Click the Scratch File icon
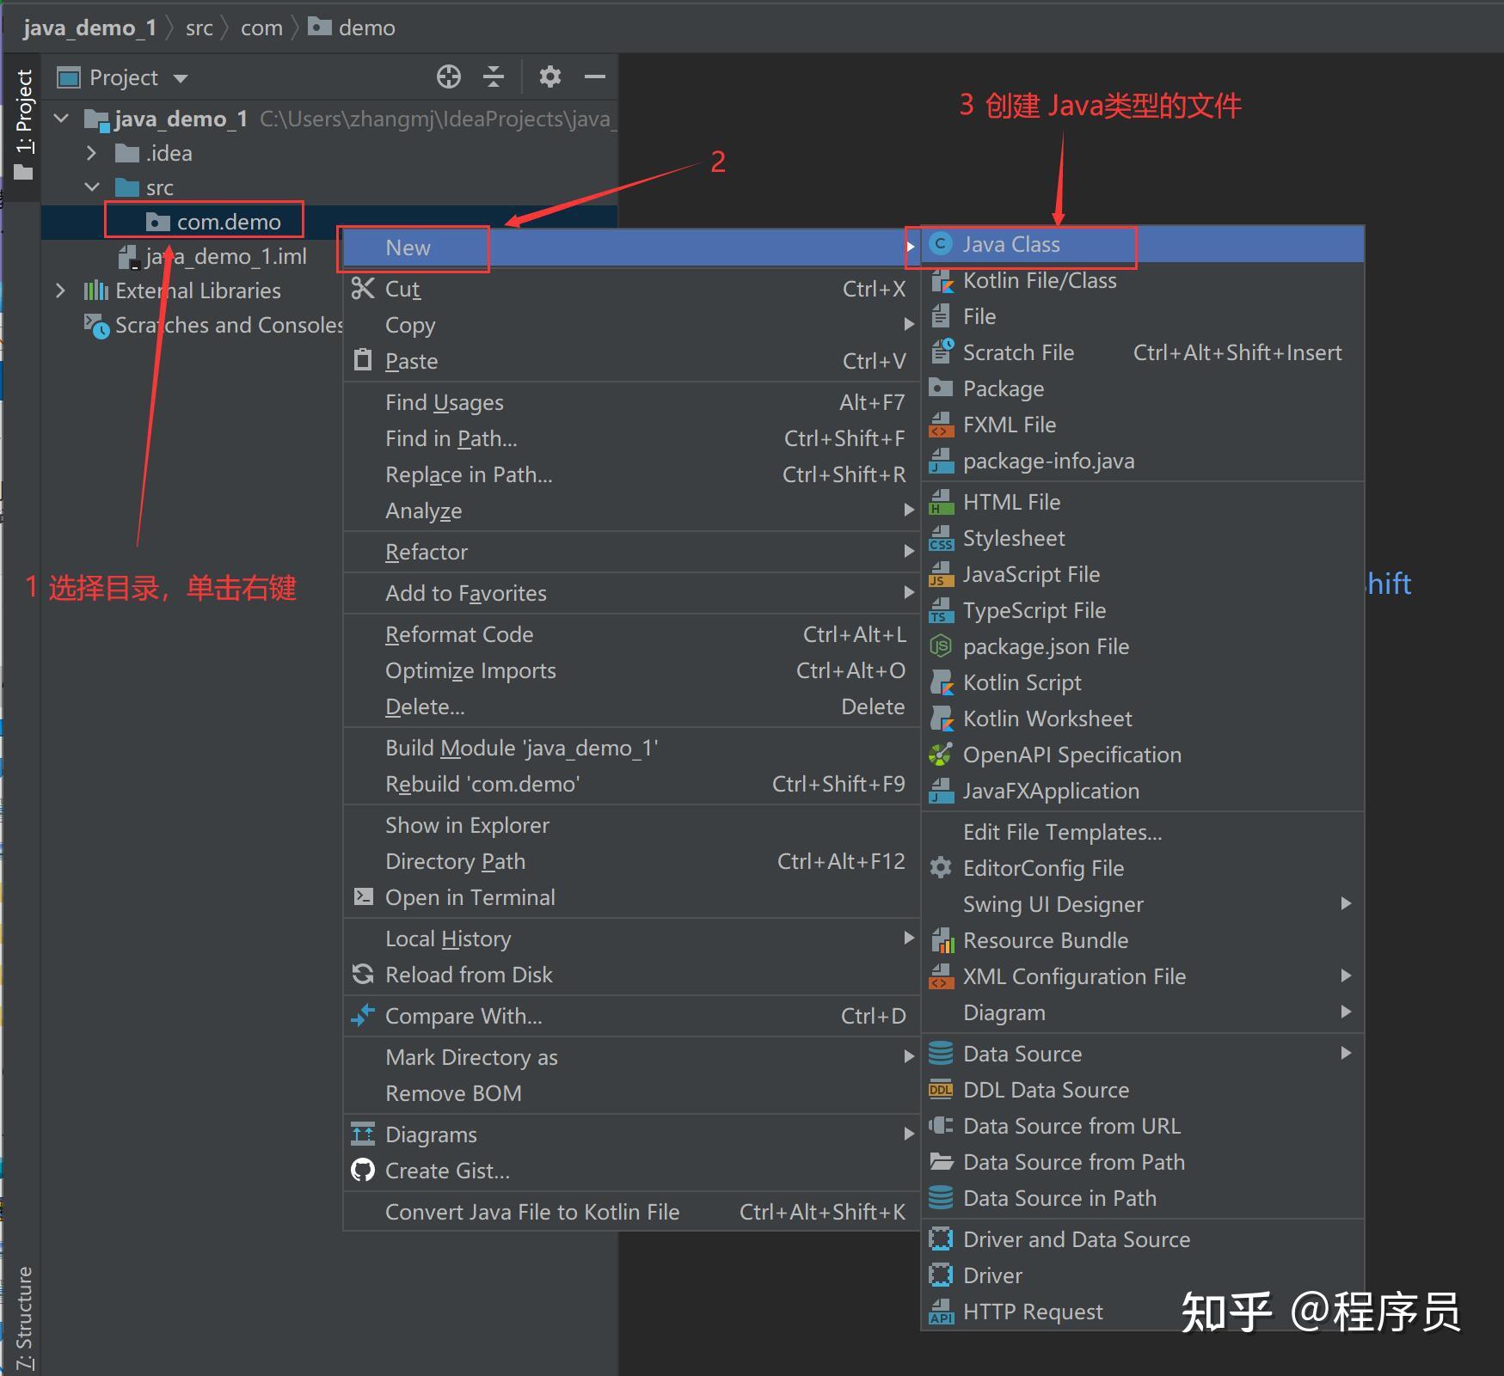This screenshot has height=1376, width=1504. (942, 352)
